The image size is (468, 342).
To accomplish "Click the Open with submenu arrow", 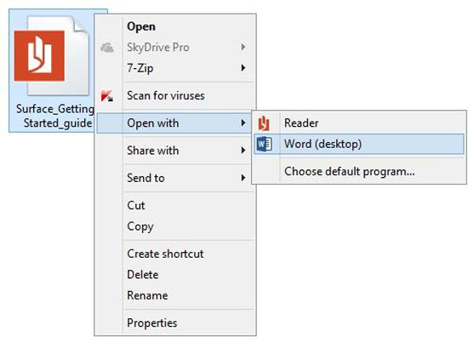I will [x=243, y=123].
